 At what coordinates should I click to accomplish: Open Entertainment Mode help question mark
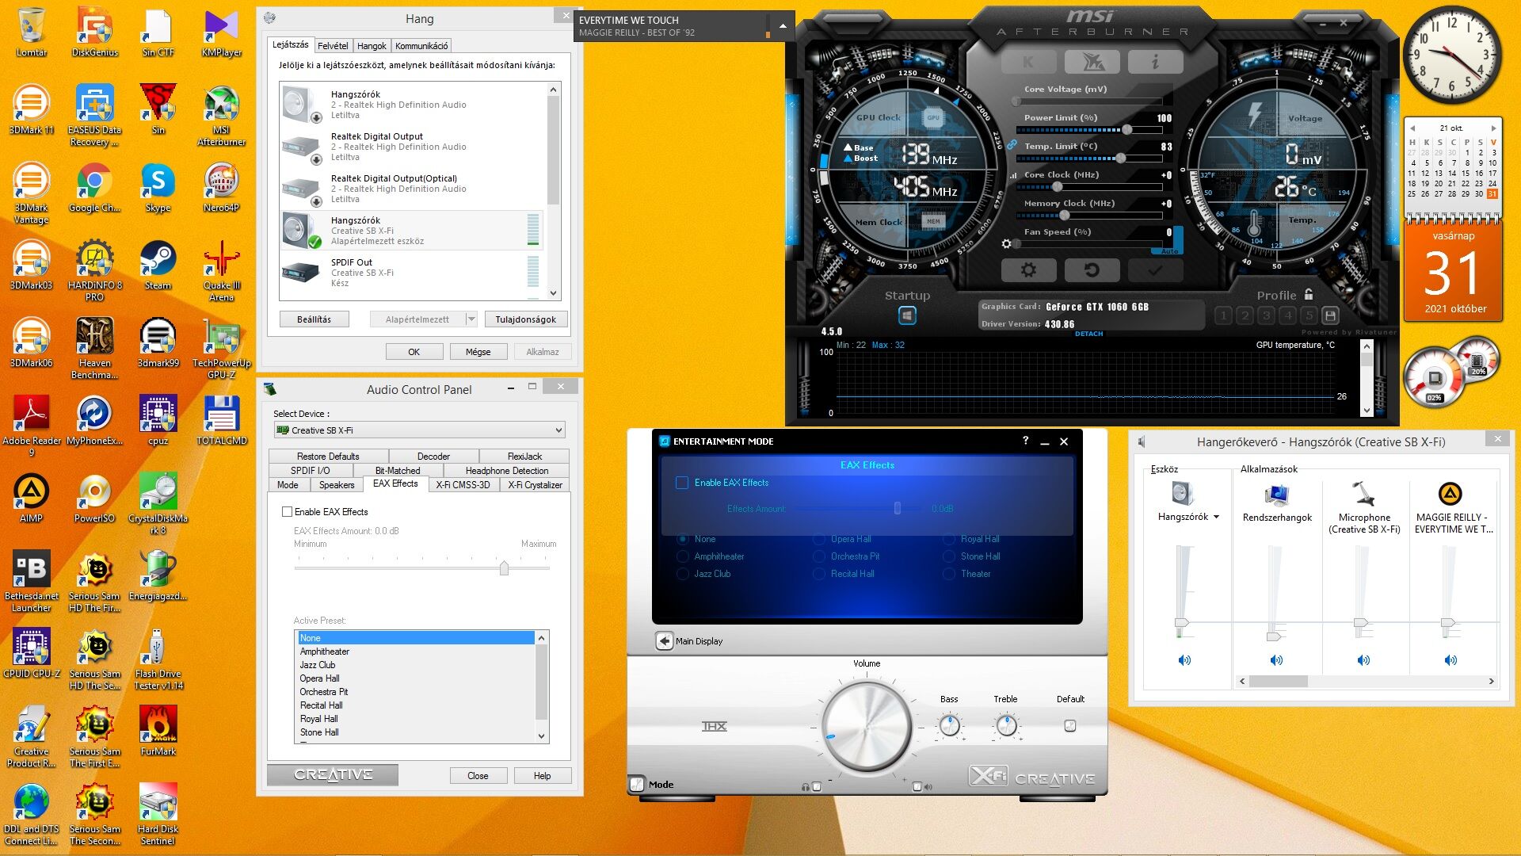1025,441
